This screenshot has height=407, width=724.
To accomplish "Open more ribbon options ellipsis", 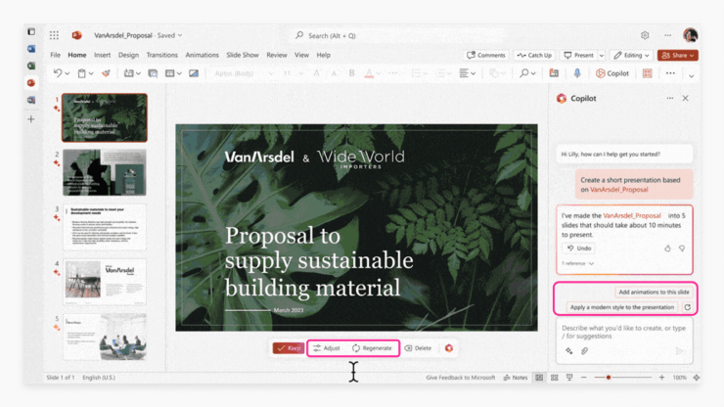I will (x=670, y=73).
